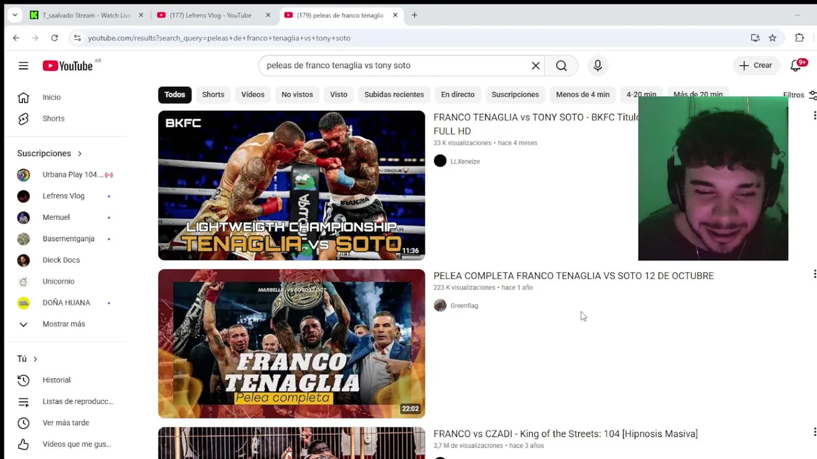This screenshot has width=817, height=459.
Task: Open the YouTube hamburger guide menu
Action: click(24, 66)
